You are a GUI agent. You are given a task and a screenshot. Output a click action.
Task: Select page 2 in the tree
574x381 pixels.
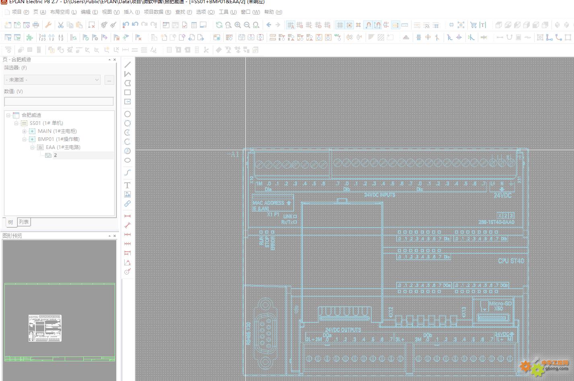55,155
